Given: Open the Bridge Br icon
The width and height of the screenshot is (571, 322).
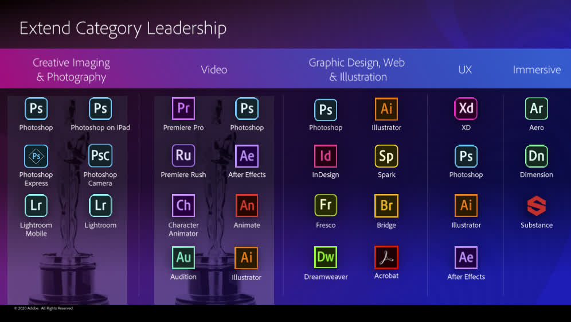Looking at the screenshot, I should [386, 205].
